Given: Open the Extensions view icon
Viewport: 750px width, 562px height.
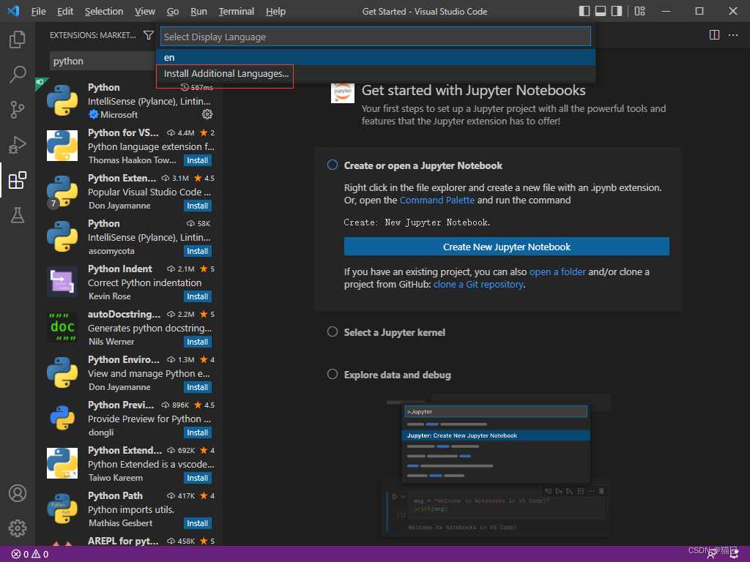Looking at the screenshot, I should tap(18, 180).
